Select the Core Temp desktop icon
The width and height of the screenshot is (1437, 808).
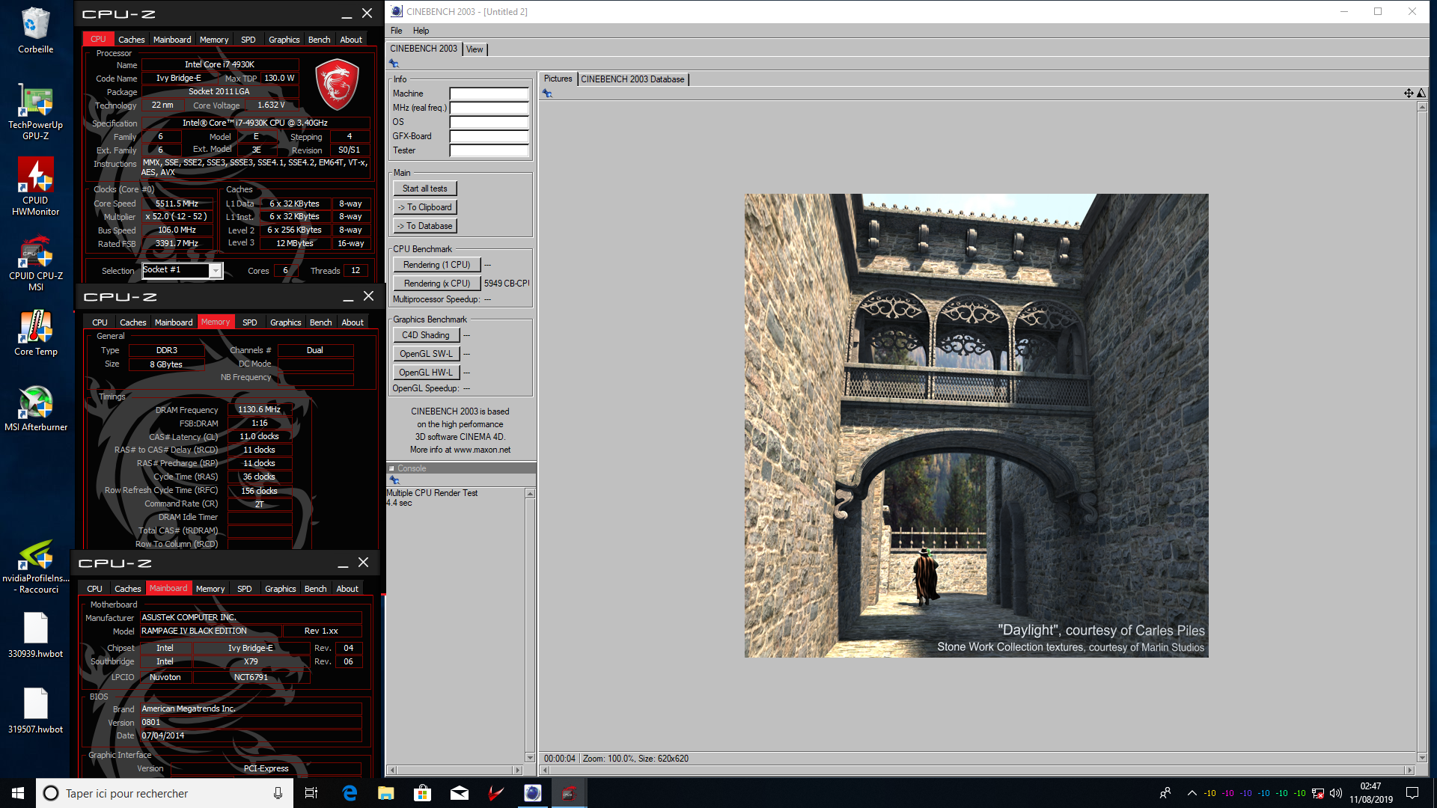(x=35, y=334)
